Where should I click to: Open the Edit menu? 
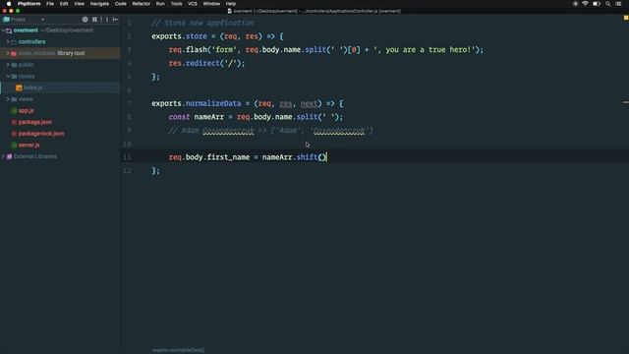pyautogui.click(x=64, y=4)
